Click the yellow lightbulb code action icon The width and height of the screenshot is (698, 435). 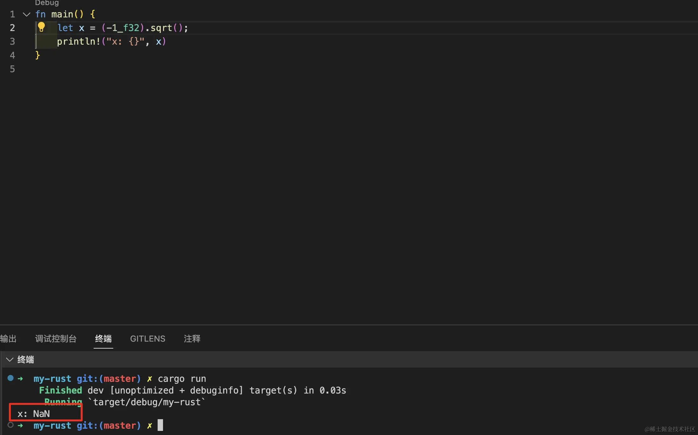pos(41,27)
